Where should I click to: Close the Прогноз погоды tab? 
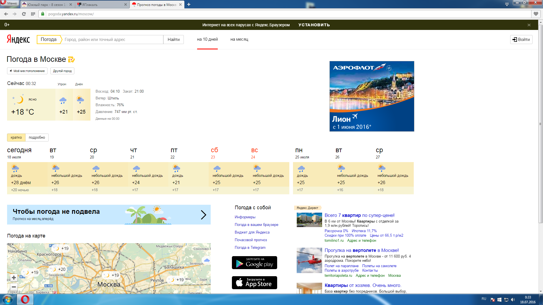pos(180,5)
